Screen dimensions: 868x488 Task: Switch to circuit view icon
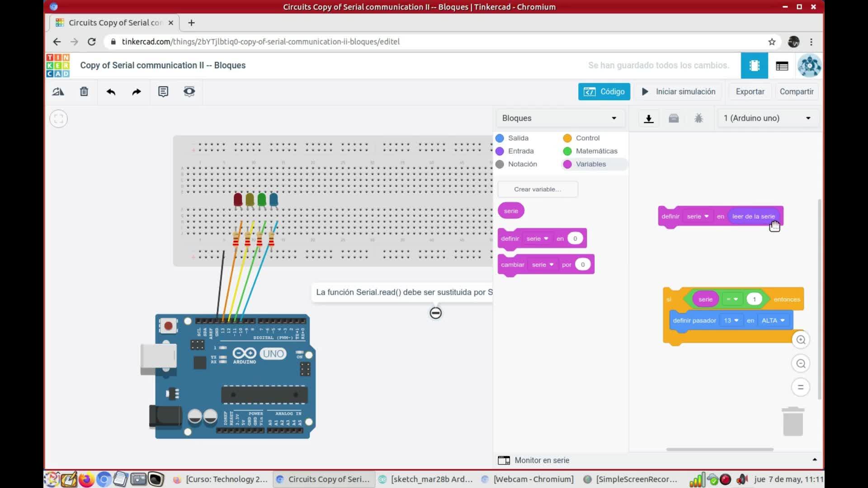[754, 66]
